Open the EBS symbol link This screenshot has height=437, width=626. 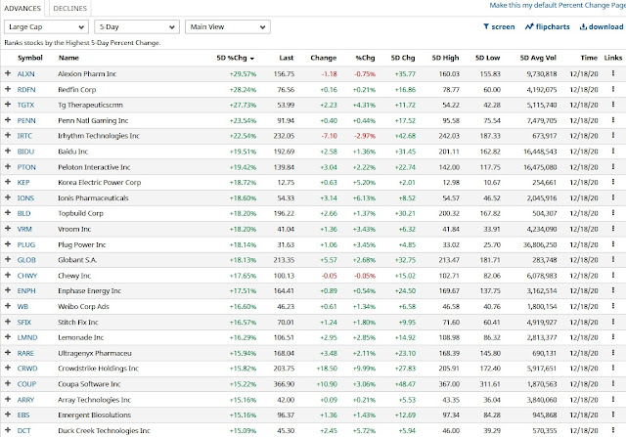[x=23, y=415]
